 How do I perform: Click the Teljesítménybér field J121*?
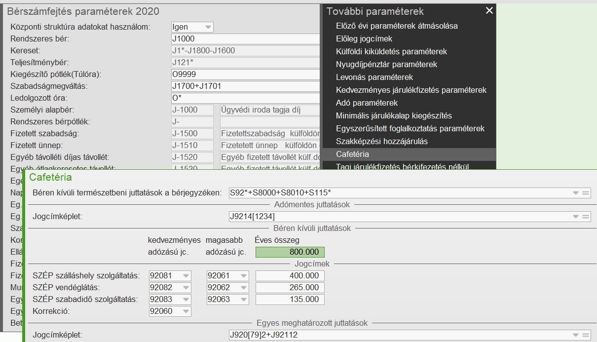pyautogui.click(x=246, y=63)
